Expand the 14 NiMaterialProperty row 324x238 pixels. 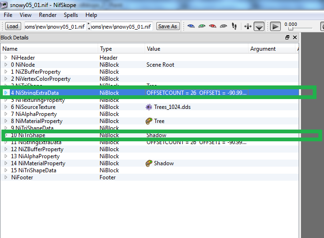pyautogui.click(x=6, y=163)
